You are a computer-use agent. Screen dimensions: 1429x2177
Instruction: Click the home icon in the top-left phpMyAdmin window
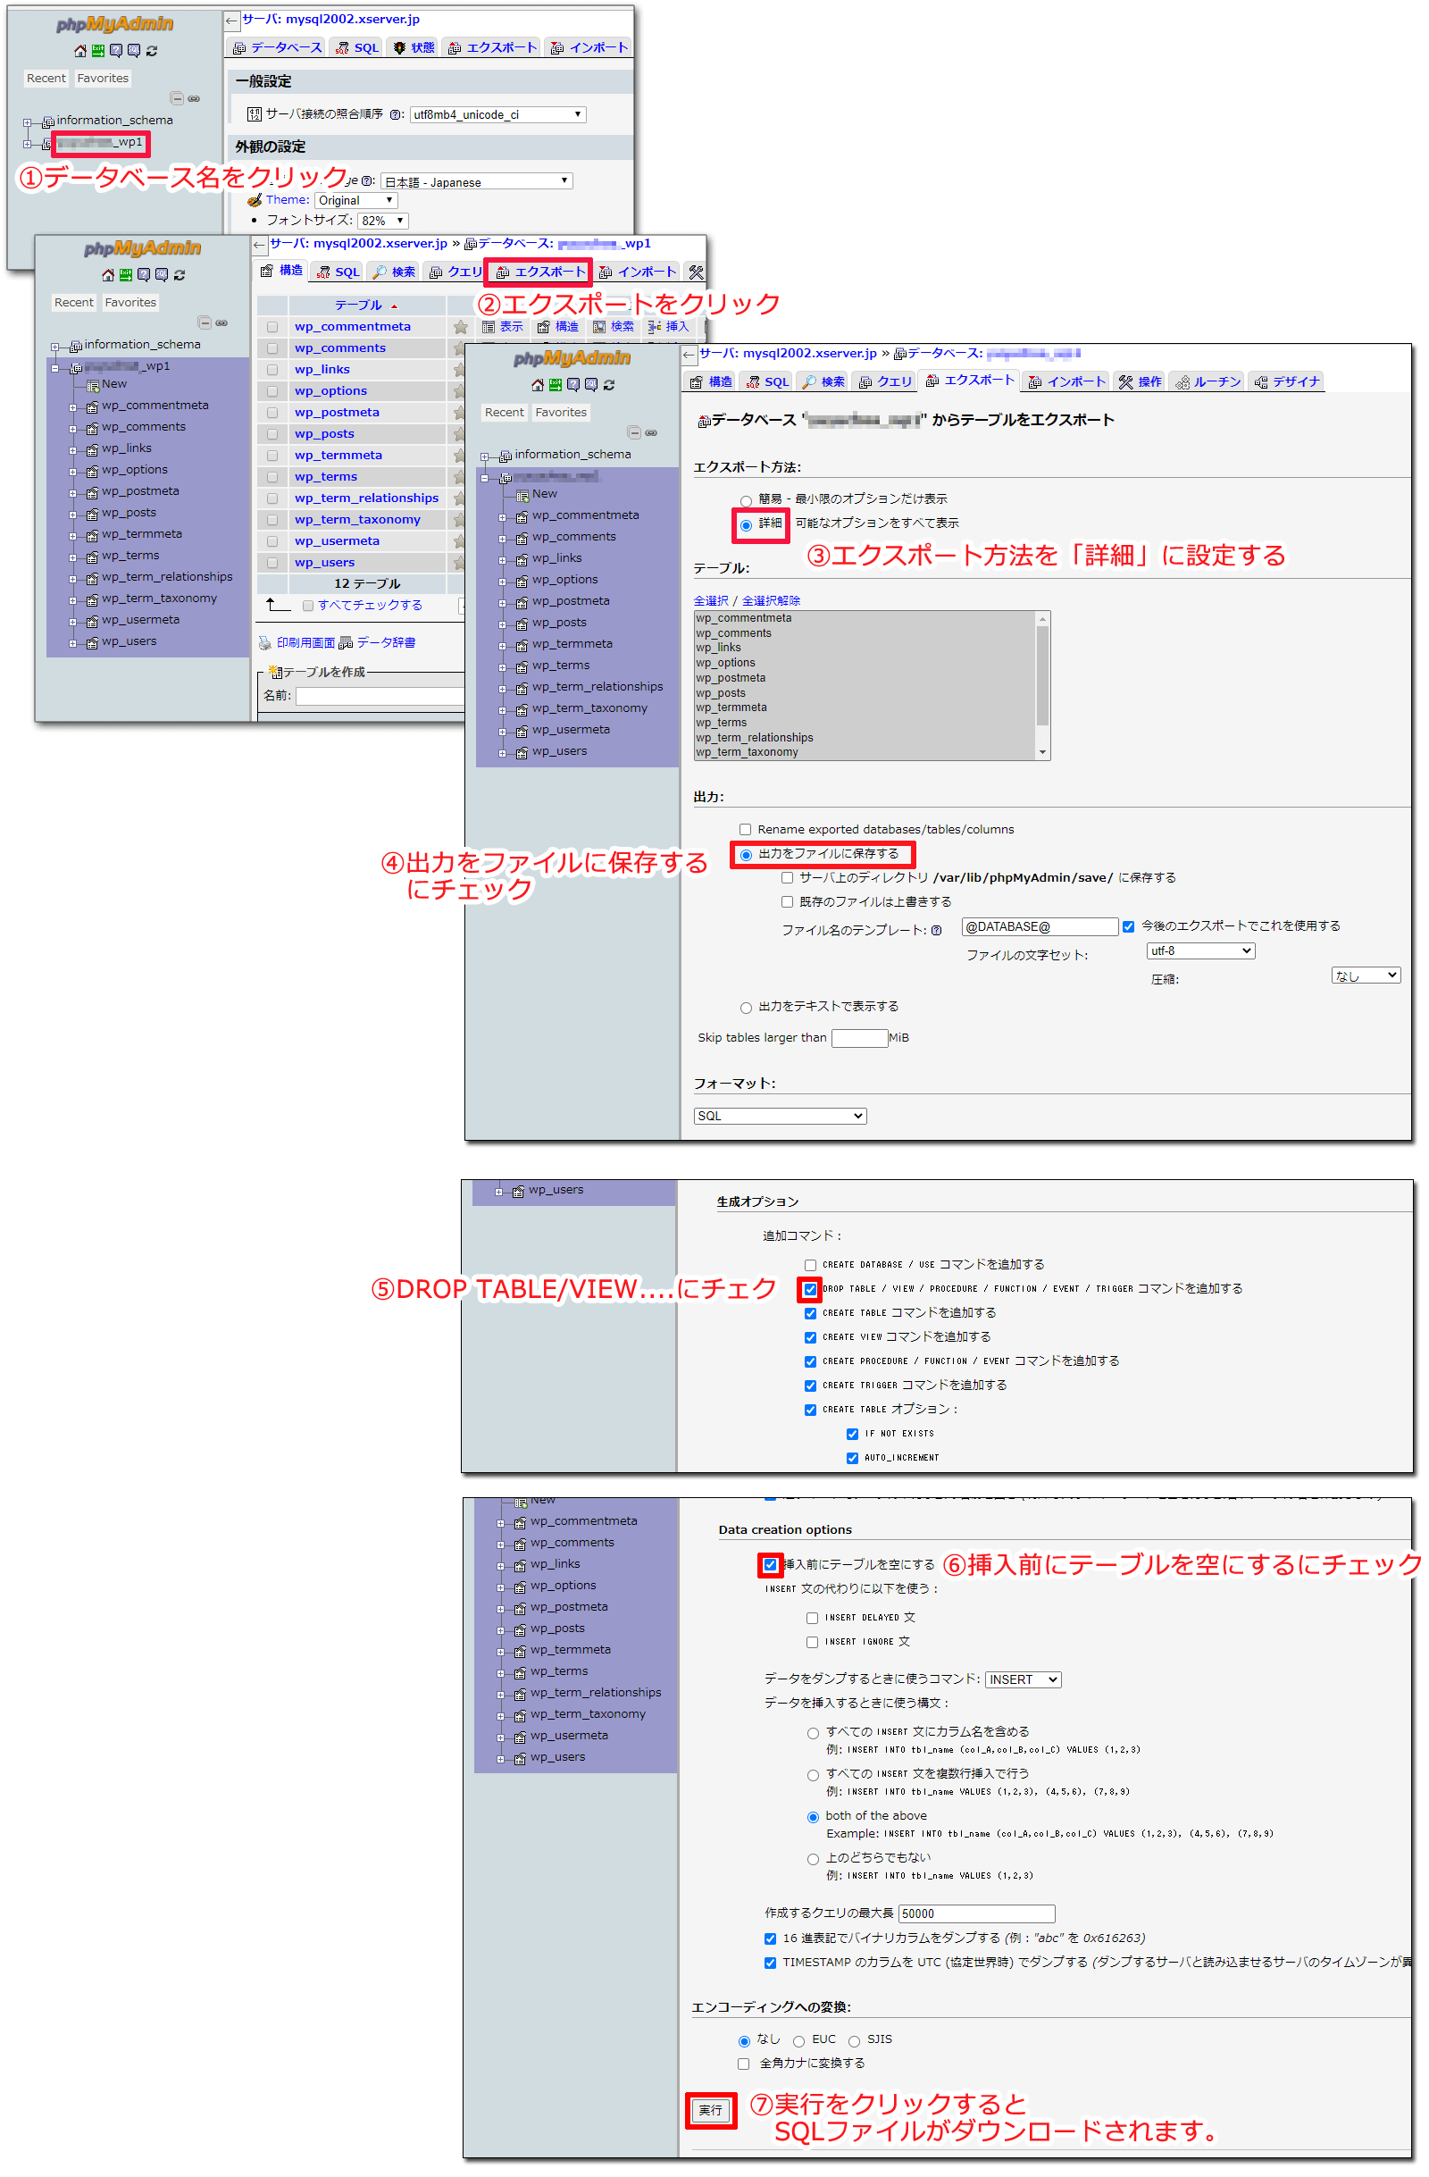pos(80,51)
